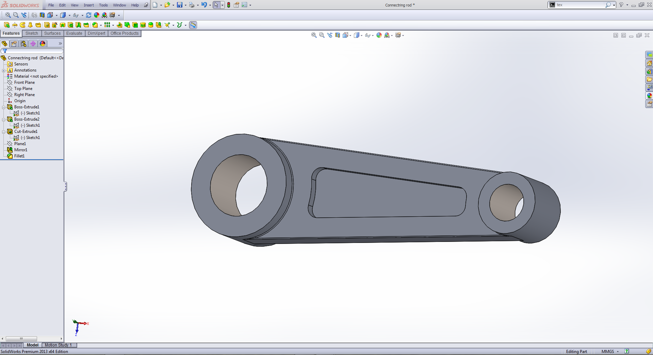Switch to the Evaluate tab
653x355 pixels.
74,33
